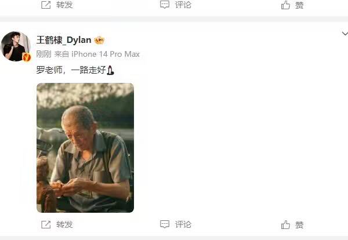Image resolution: width=348 pixels, height=240 pixels.
Task: Click the comment bubble icon beneath the photo
Action: pos(165,224)
